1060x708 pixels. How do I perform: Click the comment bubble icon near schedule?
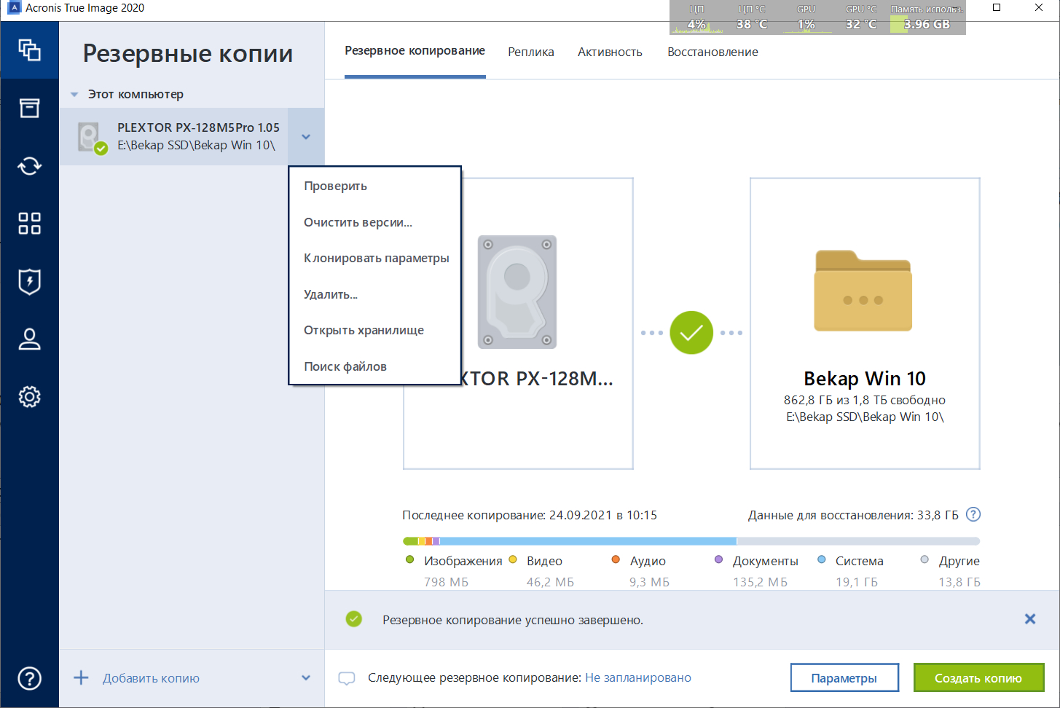[347, 678]
